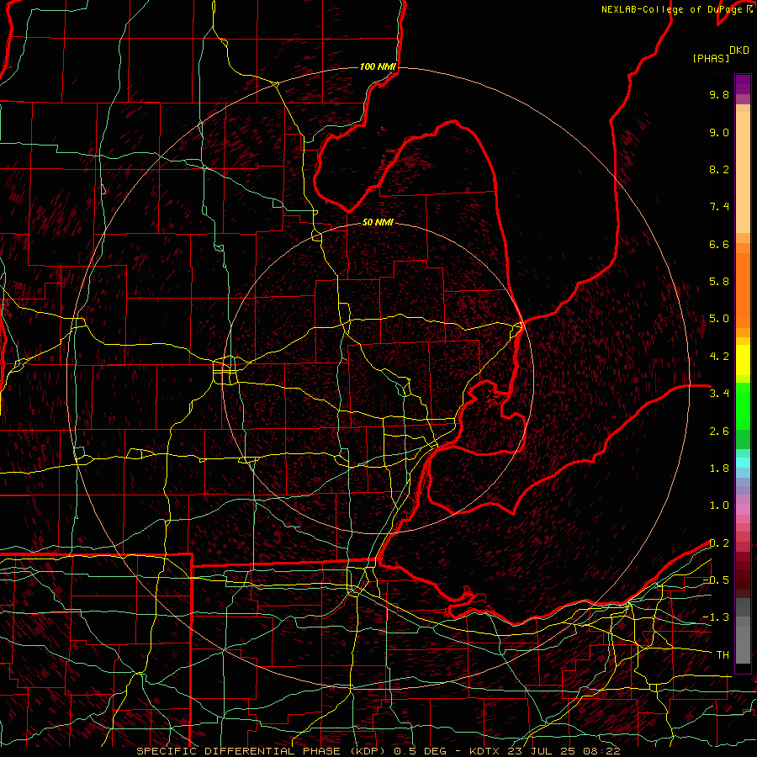Select the 6.6 legend value

719,244
